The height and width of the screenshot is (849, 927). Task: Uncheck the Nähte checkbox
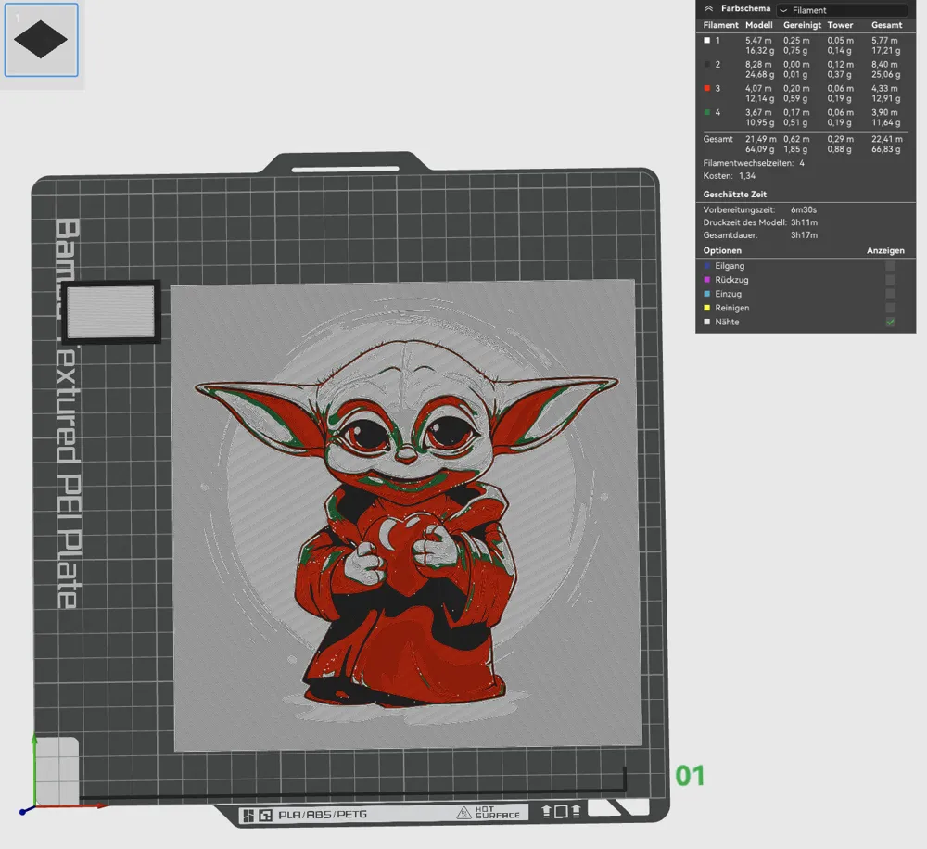tap(890, 322)
